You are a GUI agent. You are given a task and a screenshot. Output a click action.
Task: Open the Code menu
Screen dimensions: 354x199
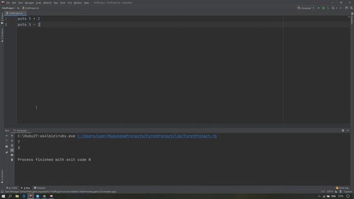click(x=39, y=3)
